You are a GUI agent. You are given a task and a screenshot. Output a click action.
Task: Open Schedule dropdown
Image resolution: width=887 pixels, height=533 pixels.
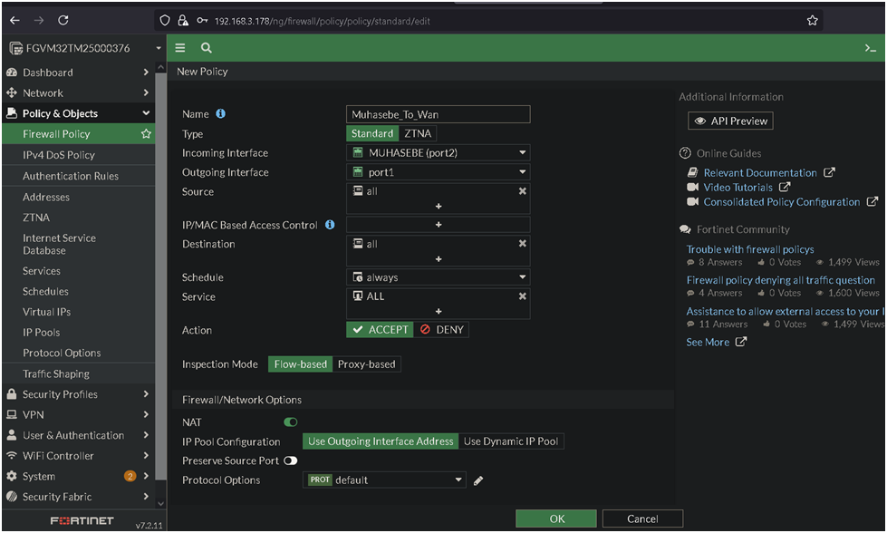[439, 277]
